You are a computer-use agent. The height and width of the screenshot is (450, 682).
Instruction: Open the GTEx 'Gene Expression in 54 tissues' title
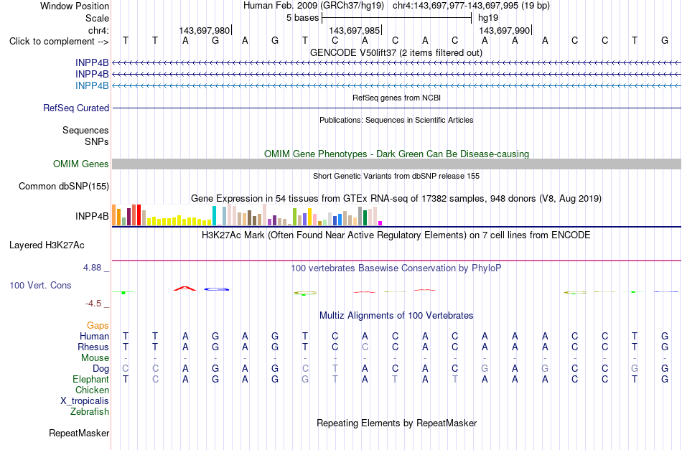[396, 199]
